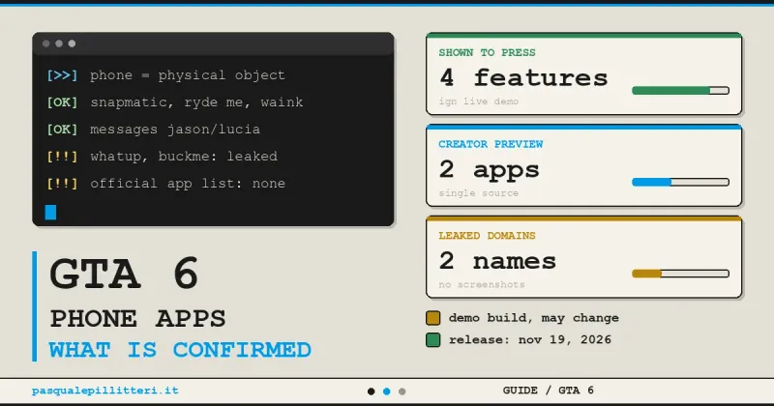Click the middle terminal window dot

coord(59,43)
